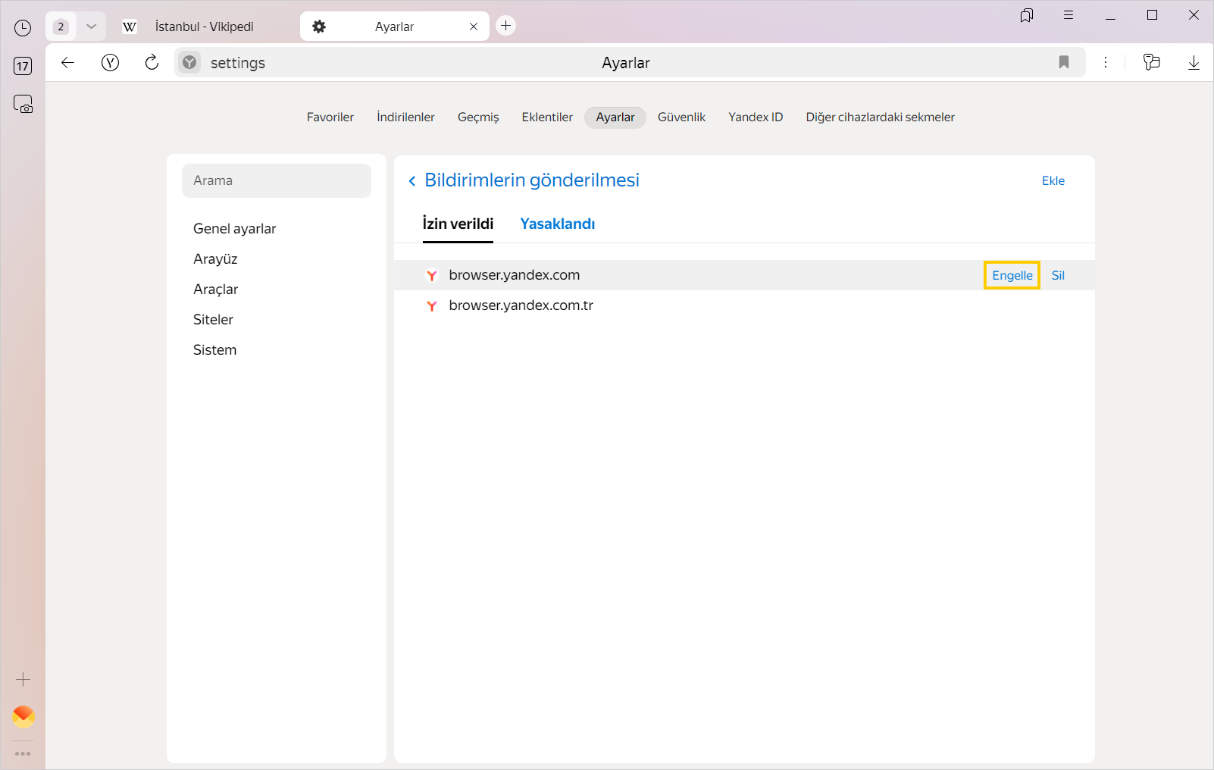1214x770 pixels.
Task: Open the three-dot page menu
Action: [x=1105, y=63]
